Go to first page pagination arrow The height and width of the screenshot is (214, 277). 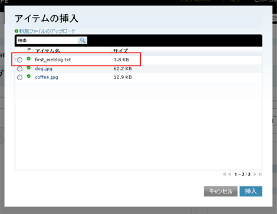click(x=224, y=175)
